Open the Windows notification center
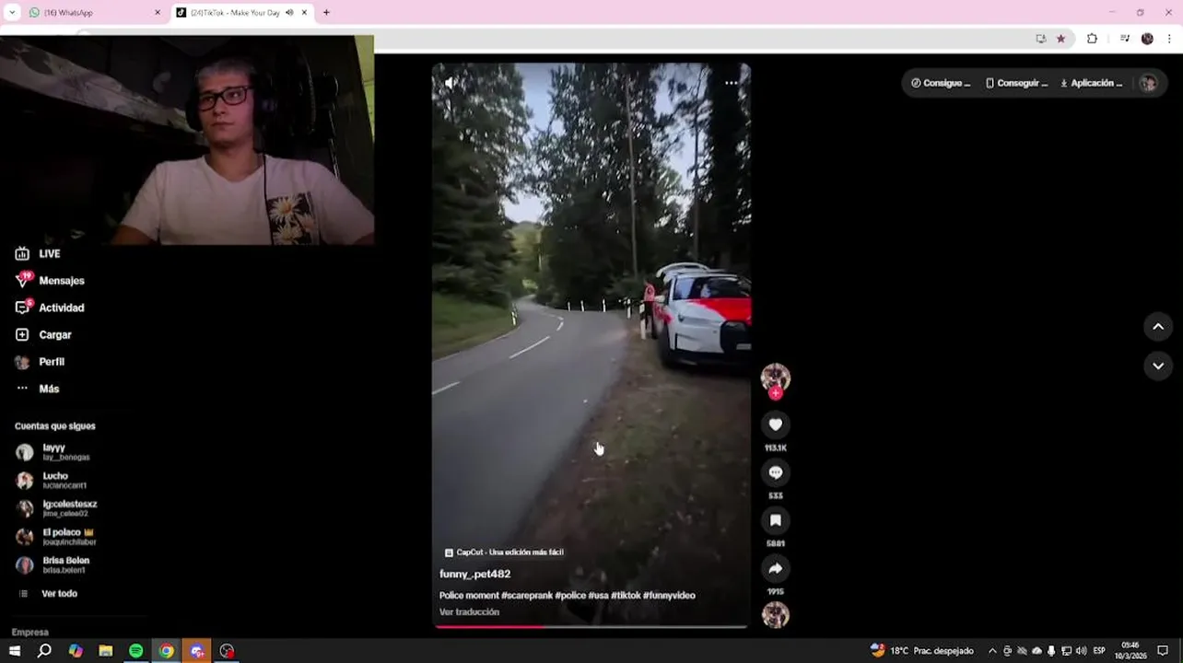Image resolution: width=1183 pixels, height=663 pixels. tap(1163, 651)
